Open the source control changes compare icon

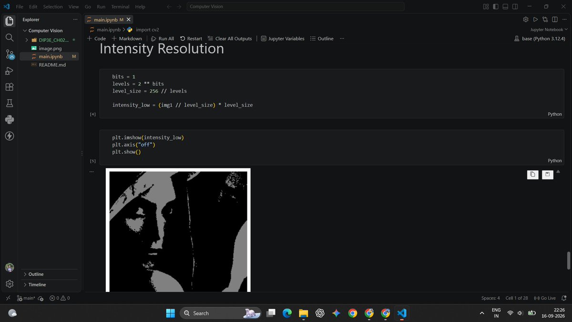[545, 20]
